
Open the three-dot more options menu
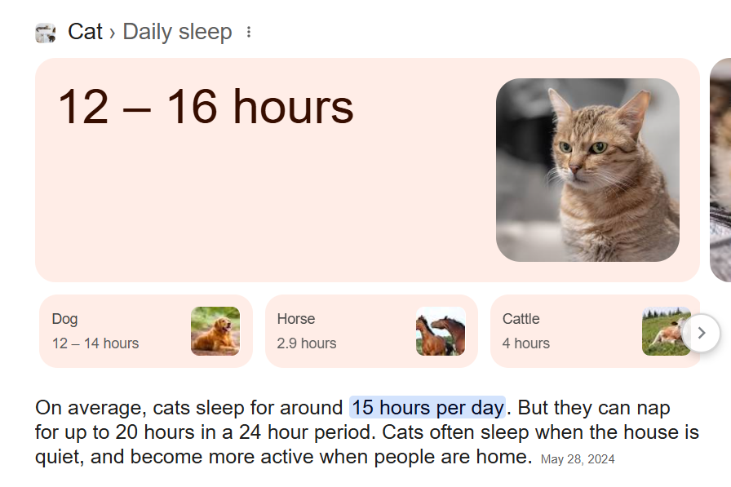[249, 32]
